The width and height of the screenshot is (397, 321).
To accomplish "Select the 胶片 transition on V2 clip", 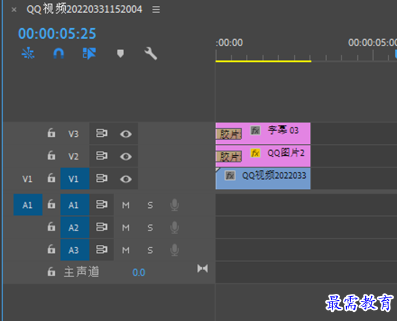I will click(x=229, y=156).
